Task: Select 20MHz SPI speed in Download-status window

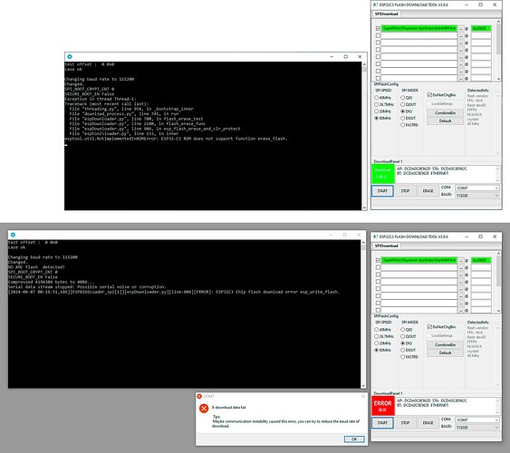Action: [376, 111]
